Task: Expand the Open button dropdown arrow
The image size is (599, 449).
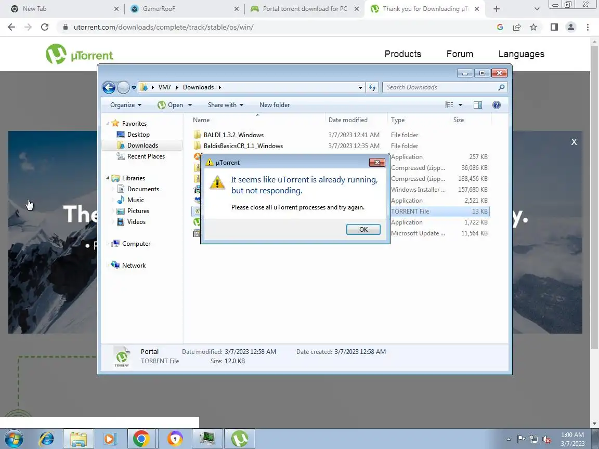Action: point(190,105)
